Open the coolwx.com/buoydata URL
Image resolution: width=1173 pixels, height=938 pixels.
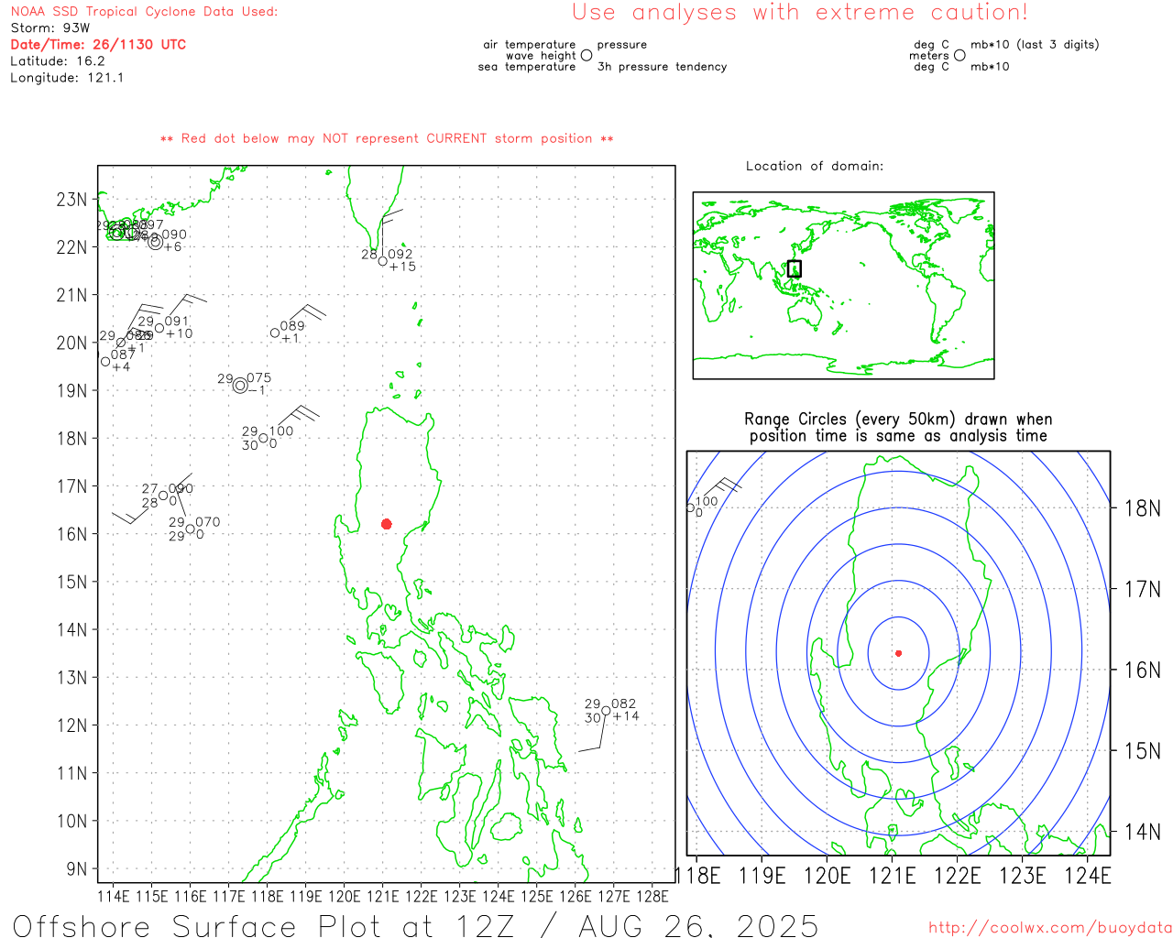click(x=1050, y=927)
